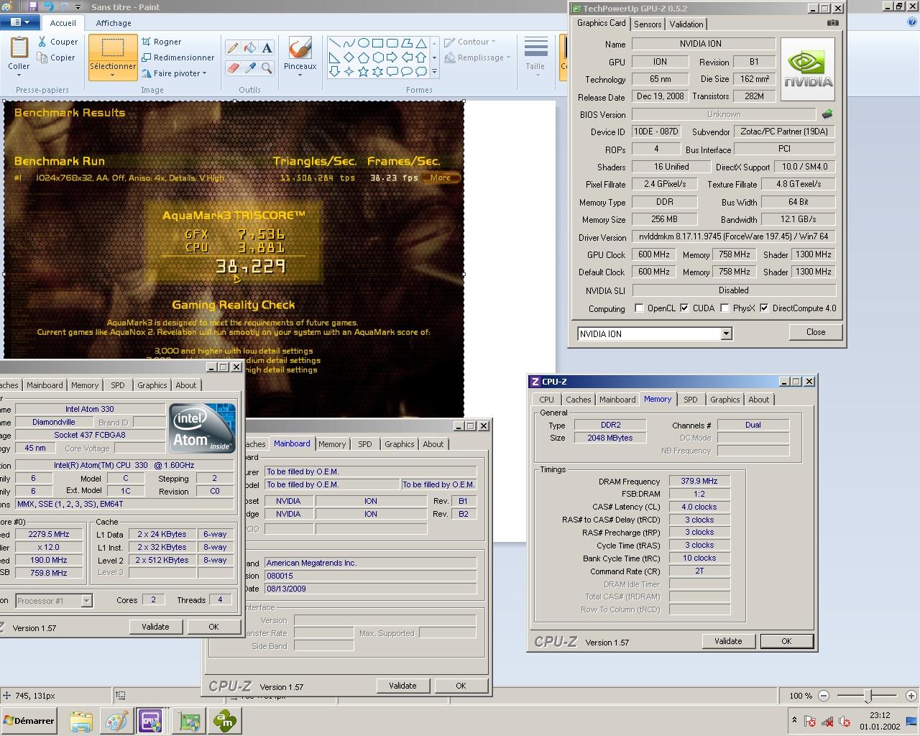The height and width of the screenshot is (736, 920).
Task: Click Validate in the CPU-Z Memory window
Action: click(728, 641)
